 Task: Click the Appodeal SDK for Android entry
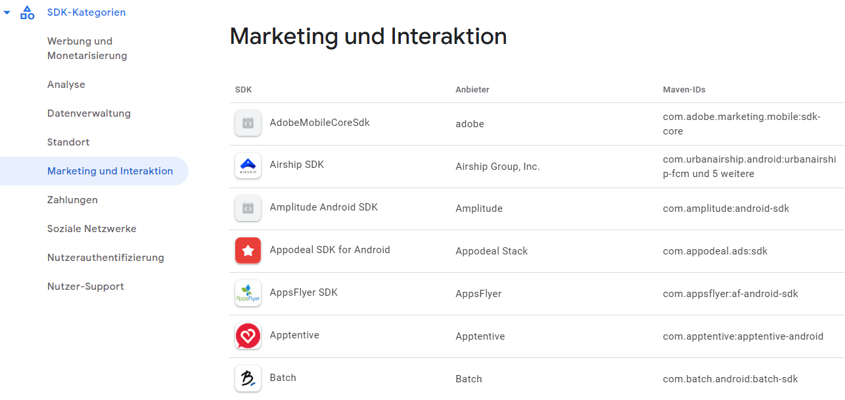pos(330,250)
